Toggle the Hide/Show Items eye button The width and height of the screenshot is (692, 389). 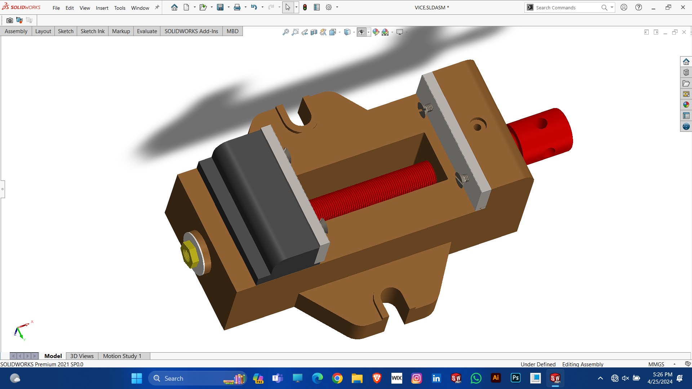pyautogui.click(x=361, y=32)
